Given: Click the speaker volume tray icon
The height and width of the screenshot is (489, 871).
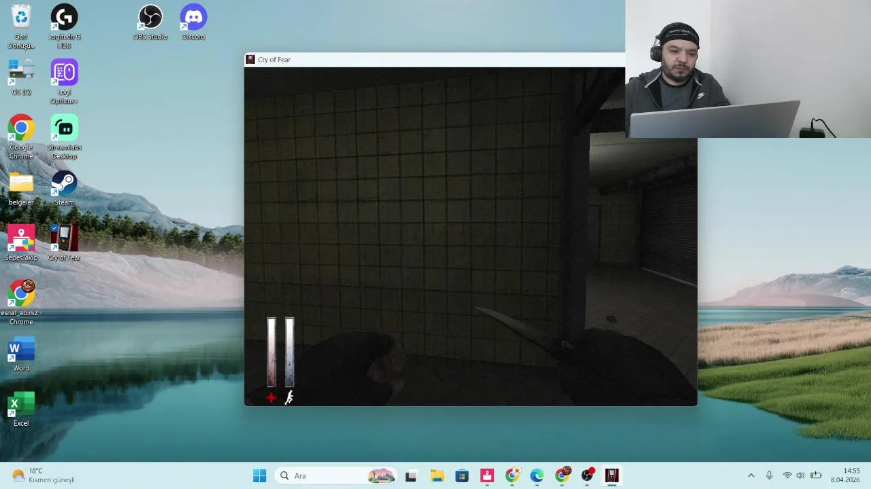Looking at the screenshot, I should (800, 475).
